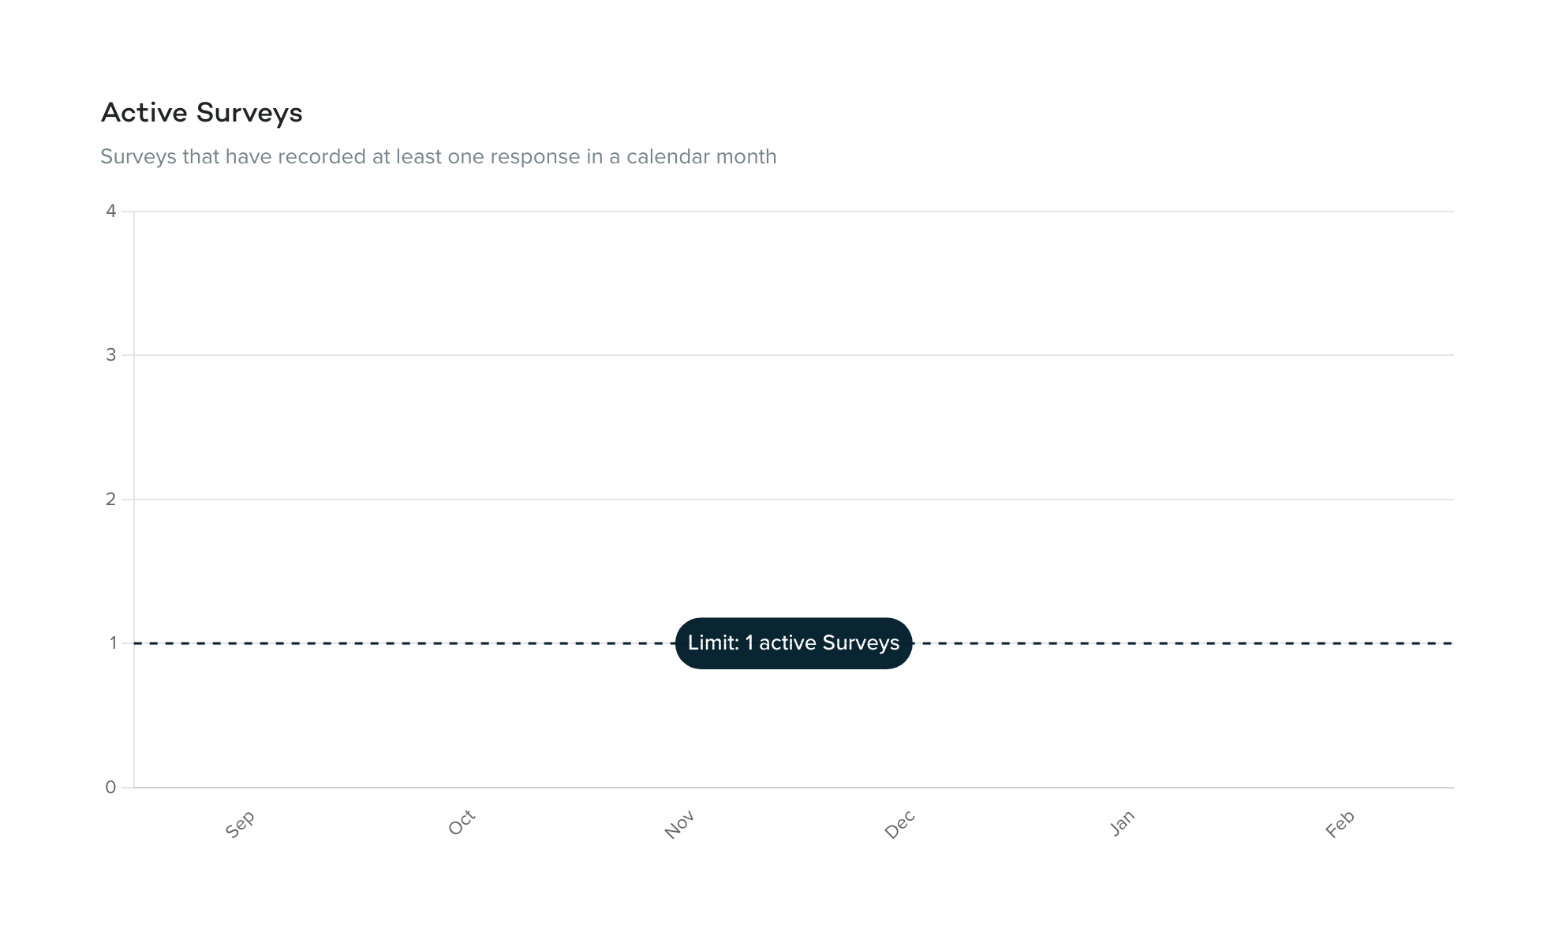
Task: Click the y-axis value 0
Action: 111,787
